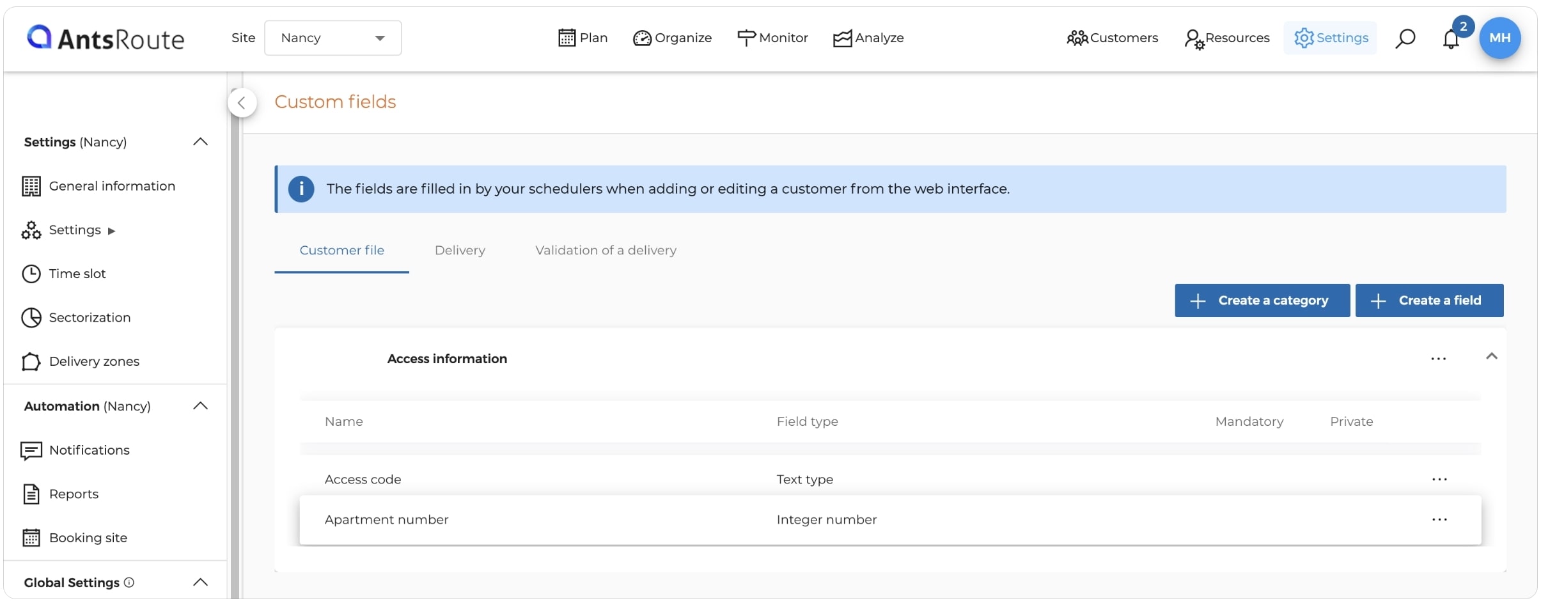The image size is (1541, 603).
Task: Open the Sectorization settings
Action: [x=76, y=318]
